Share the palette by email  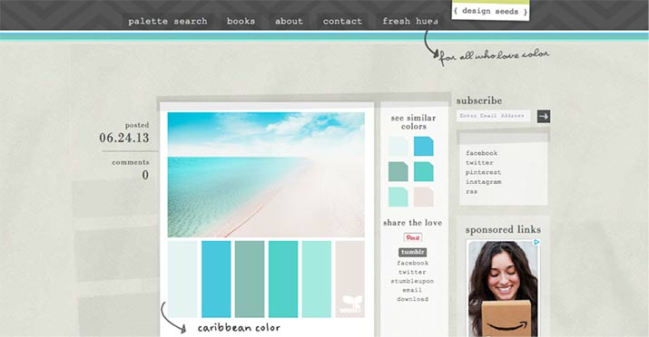[x=412, y=290]
